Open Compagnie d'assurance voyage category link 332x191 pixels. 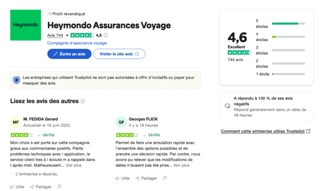click(x=77, y=43)
